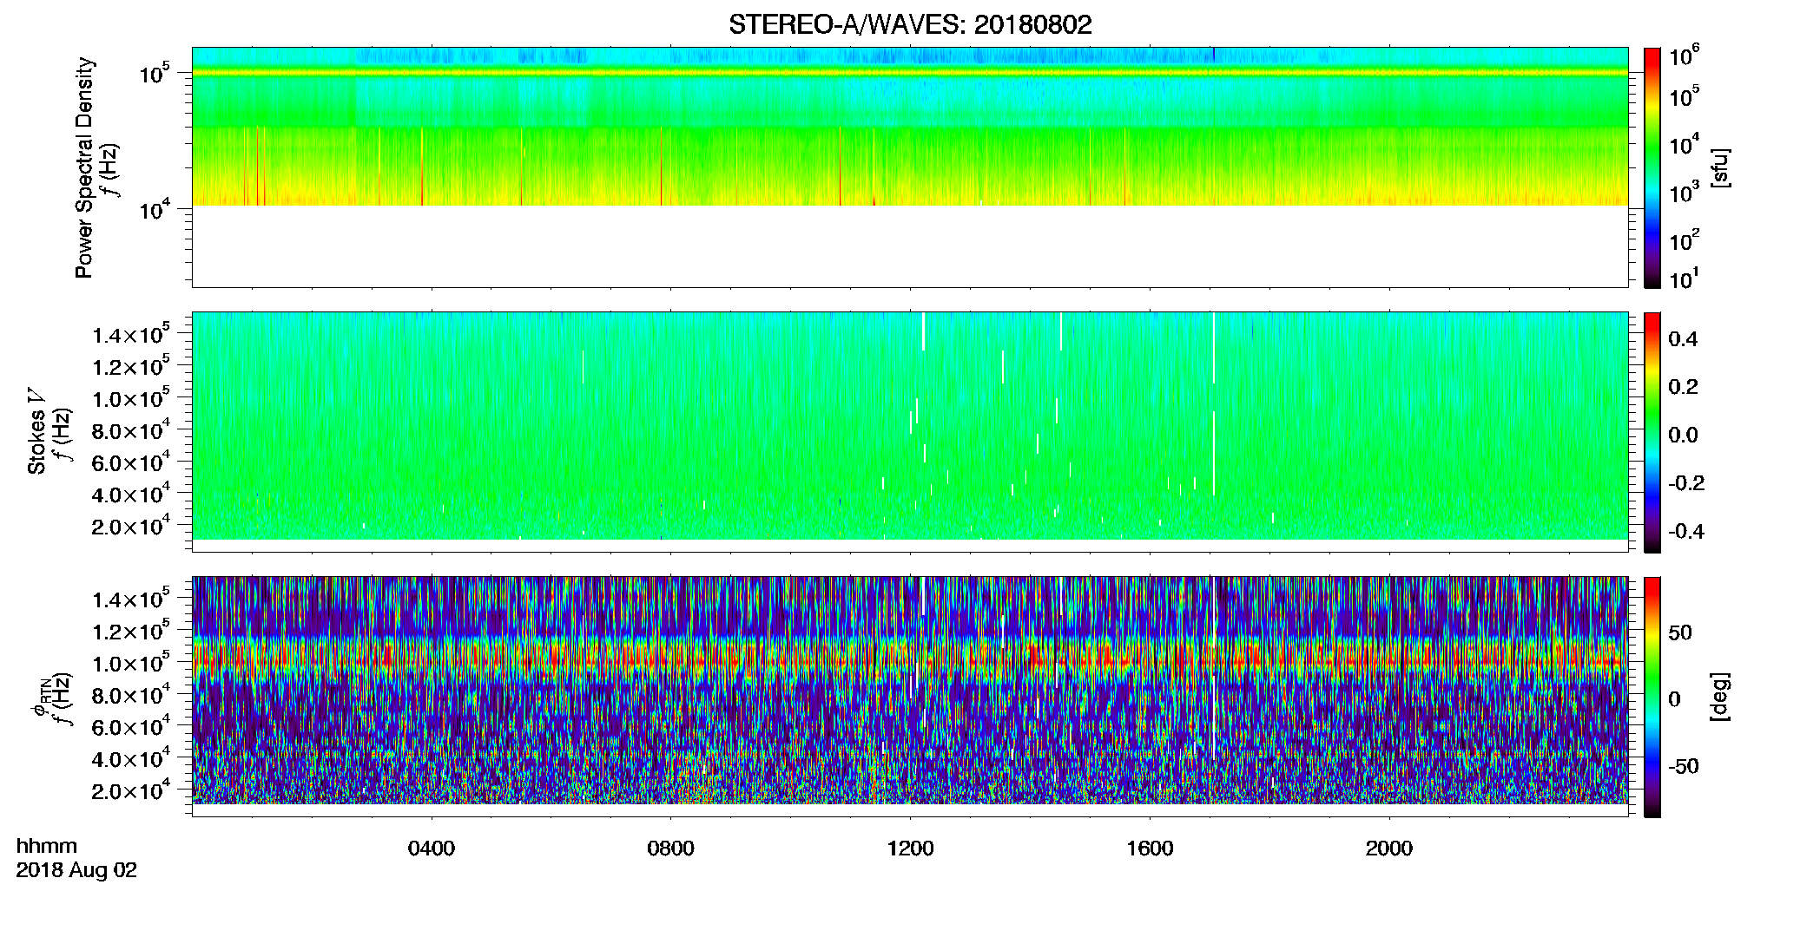The height and width of the screenshot is (937, 1820).
Task: Click the Stokes V color bar
Action: (x=1652, y=432)
